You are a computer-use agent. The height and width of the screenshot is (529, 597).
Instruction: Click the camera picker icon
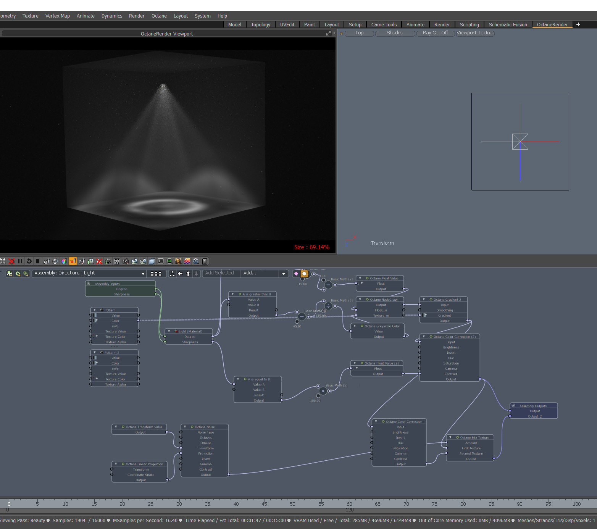click(x=82, y=261)
